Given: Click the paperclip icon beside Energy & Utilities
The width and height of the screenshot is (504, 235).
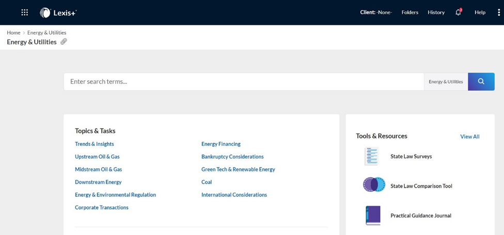Looking at the screenshot, I should (64, 42).
